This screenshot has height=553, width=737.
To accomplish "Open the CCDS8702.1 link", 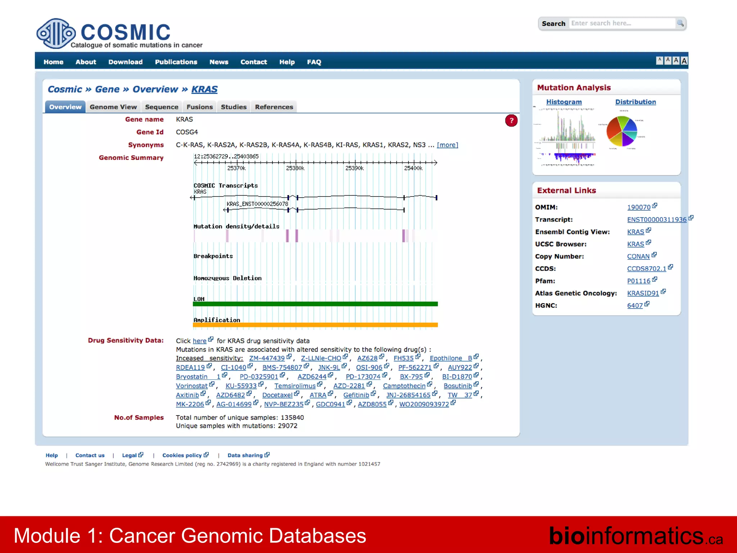I will (647, 269).
